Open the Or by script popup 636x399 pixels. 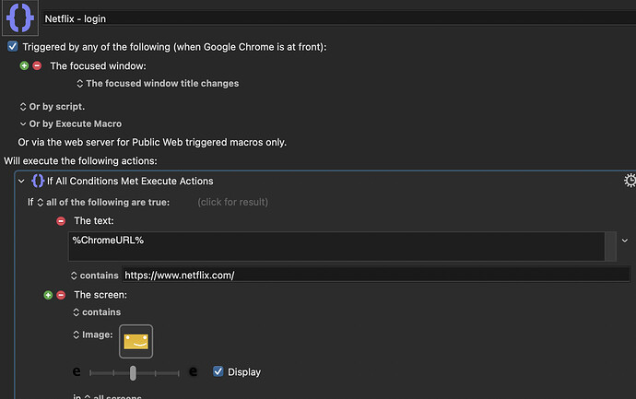[53, 107]
